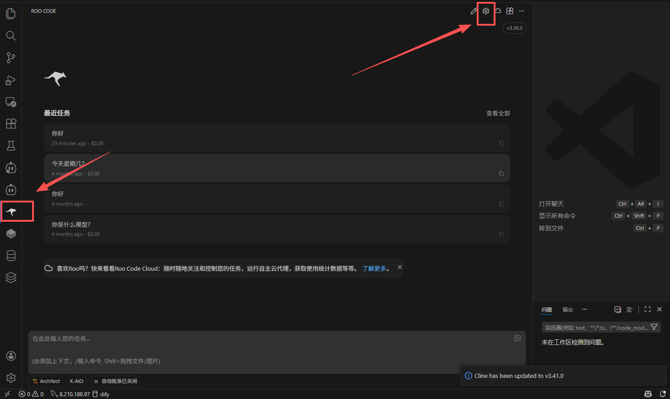
Task: Click the 查看全部 view-all link
Action: click(x=498, y=113)
